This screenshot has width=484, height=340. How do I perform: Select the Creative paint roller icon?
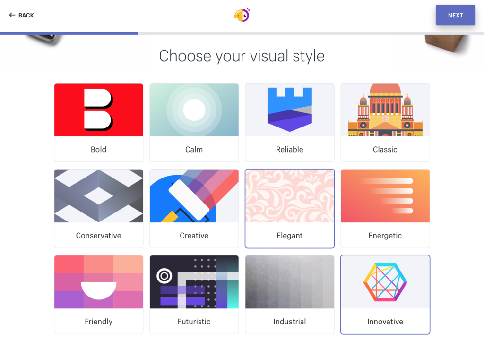click(x=194, y=196)
